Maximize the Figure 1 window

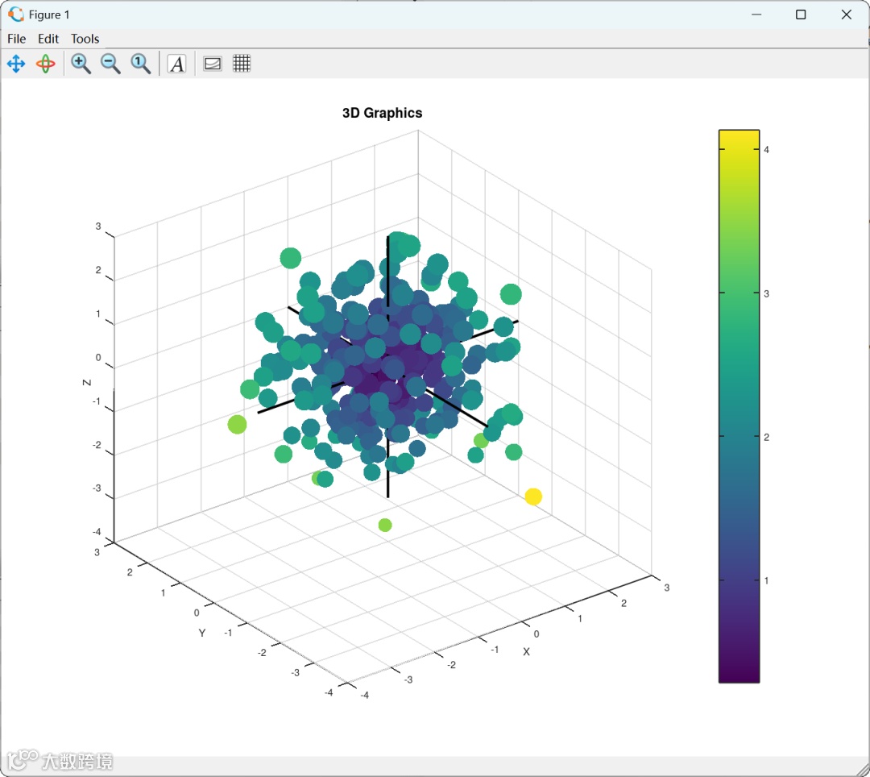tap(801, 15)
